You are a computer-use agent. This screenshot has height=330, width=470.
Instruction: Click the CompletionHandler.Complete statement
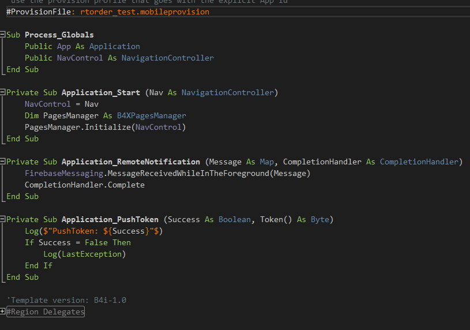(x=84, y=185)
